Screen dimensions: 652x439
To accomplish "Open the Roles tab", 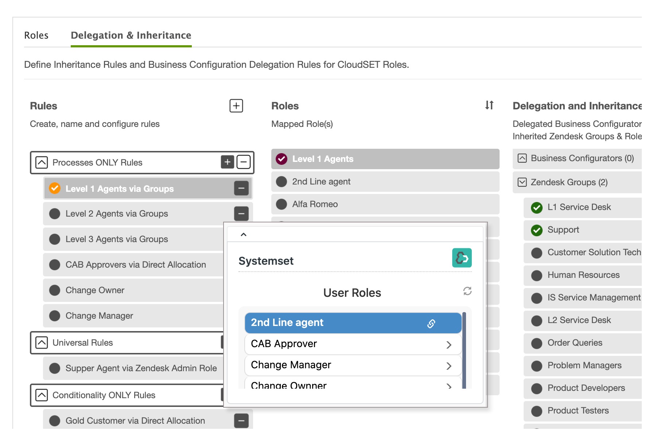I will click(36, 35).
